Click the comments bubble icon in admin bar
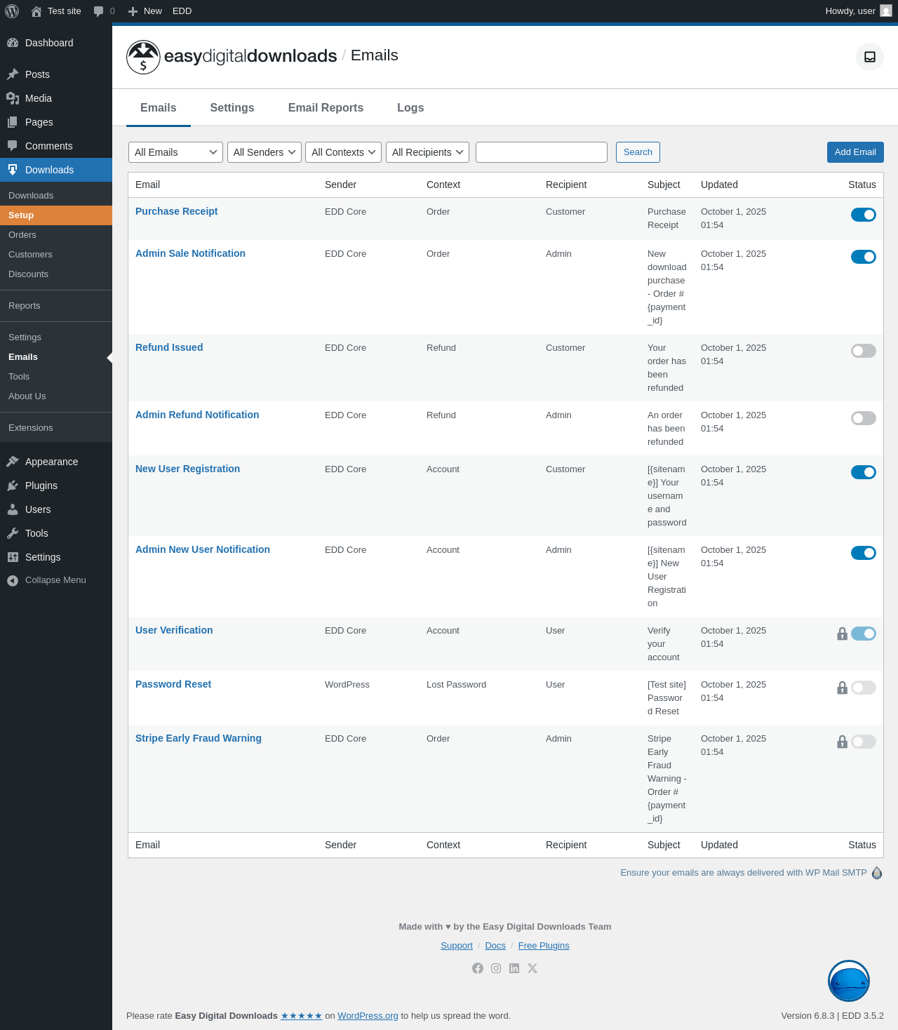This screenshot has height=1030, width=898. (x=98, y=11)
